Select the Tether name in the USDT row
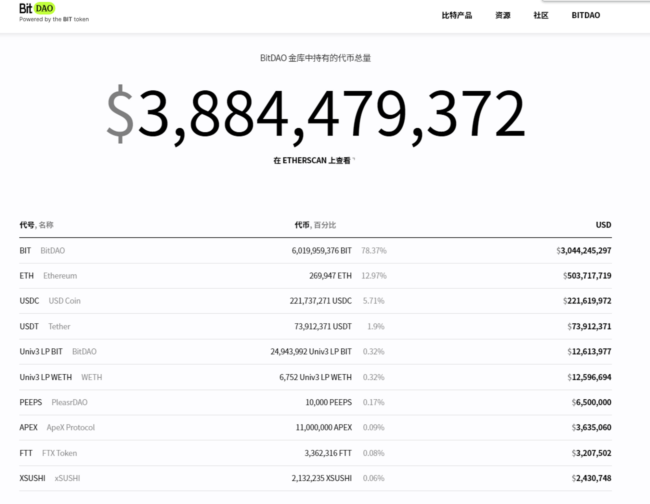 point(59,326)
